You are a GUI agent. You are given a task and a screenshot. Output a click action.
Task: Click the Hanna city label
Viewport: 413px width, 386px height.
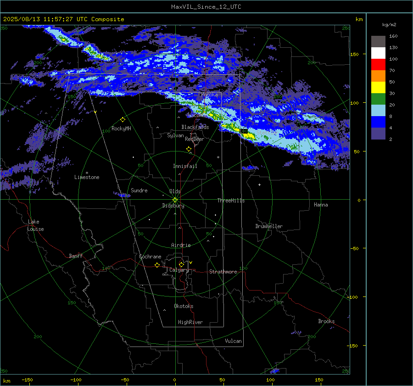321,205
